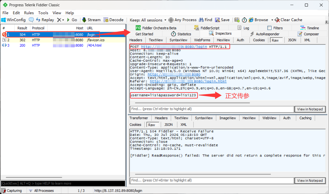Open the Statistics tab
The width and height of the screenshot is (329, 194).
click(x=181, y=34)
